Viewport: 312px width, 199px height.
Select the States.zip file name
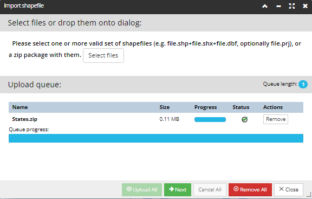pyautogui.click(x=25, y=119)
